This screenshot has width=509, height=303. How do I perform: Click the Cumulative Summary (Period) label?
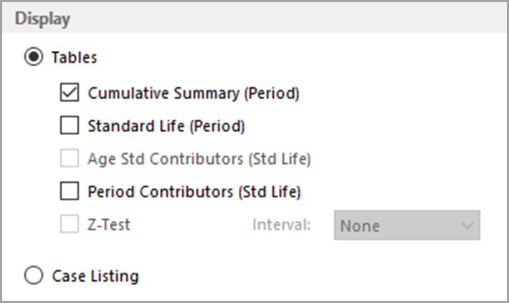pos(193,93)
